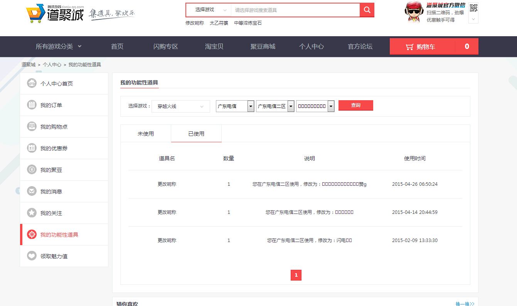Click page number 1 pagination button

(296, 275)
